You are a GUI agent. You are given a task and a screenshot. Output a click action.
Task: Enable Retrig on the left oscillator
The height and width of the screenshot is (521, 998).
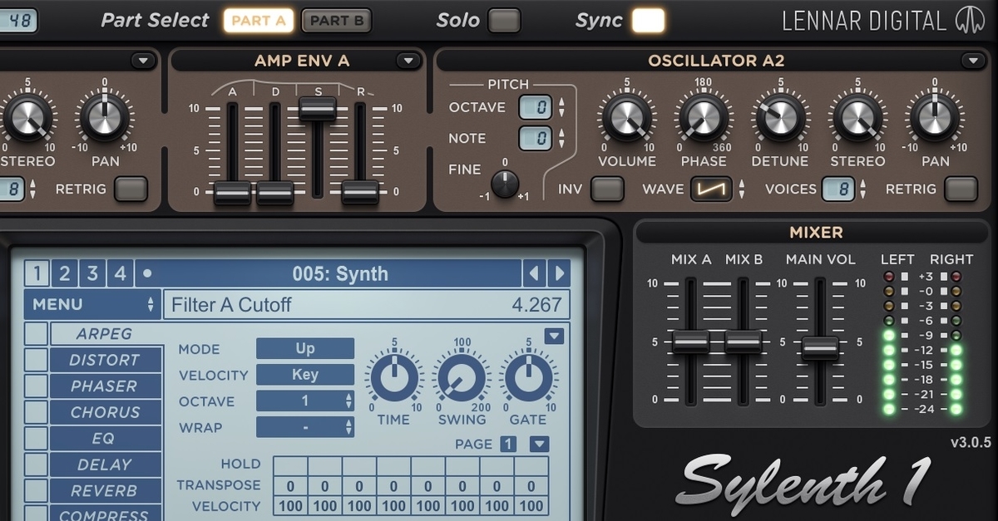pyautogui.click(x=131, y=189)
